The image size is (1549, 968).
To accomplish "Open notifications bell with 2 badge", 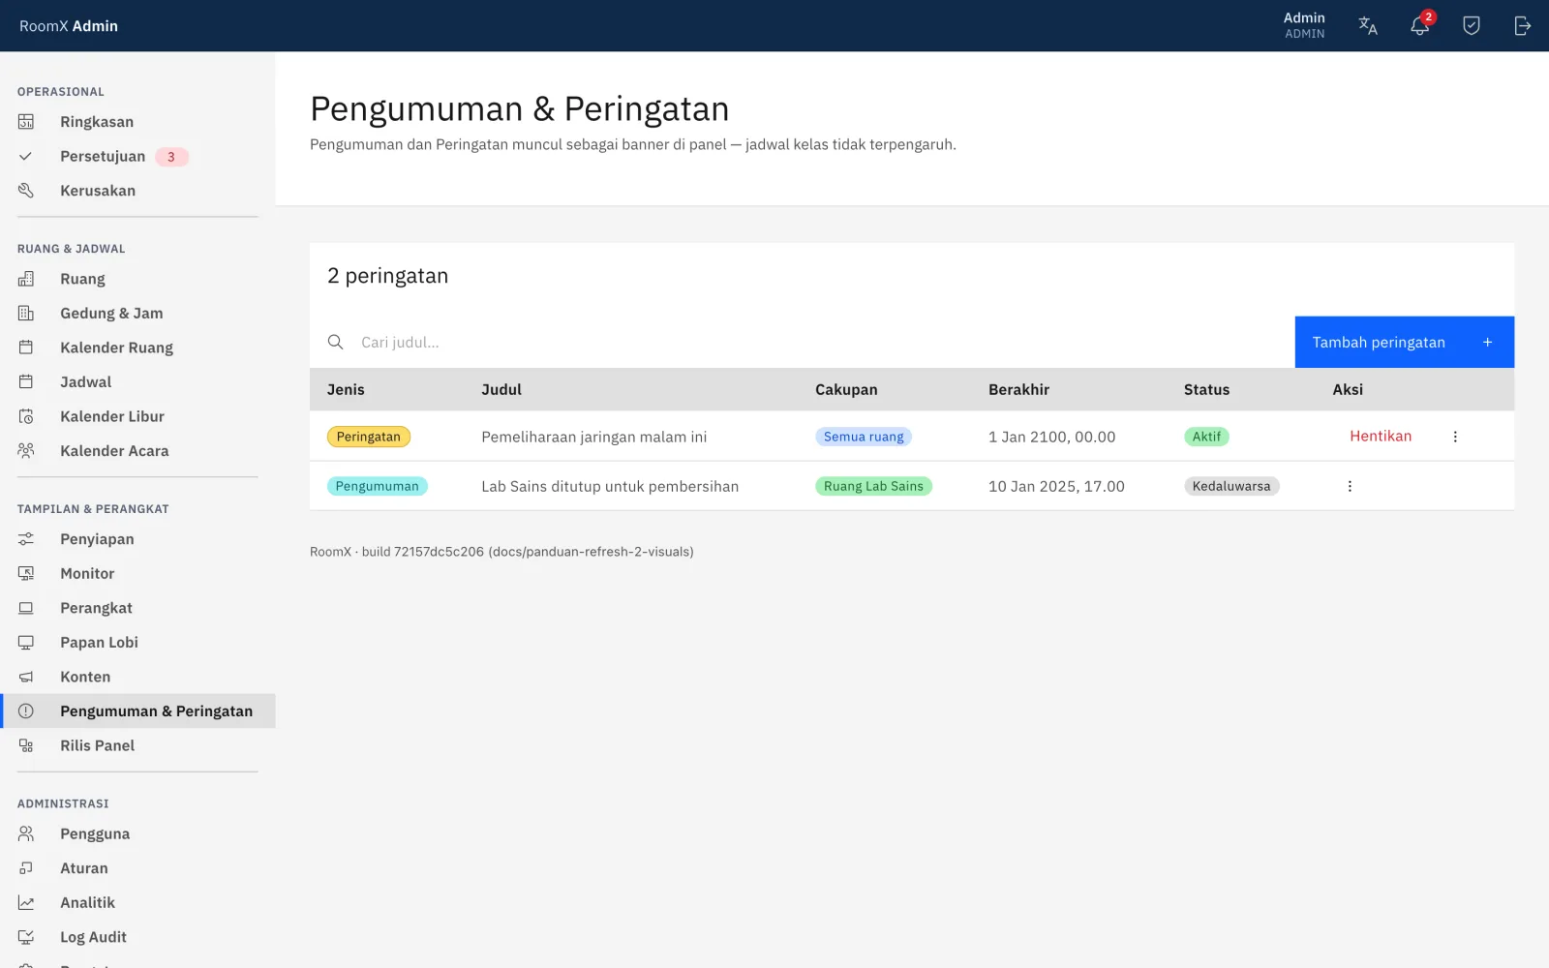I will [x=1420, y=26].
